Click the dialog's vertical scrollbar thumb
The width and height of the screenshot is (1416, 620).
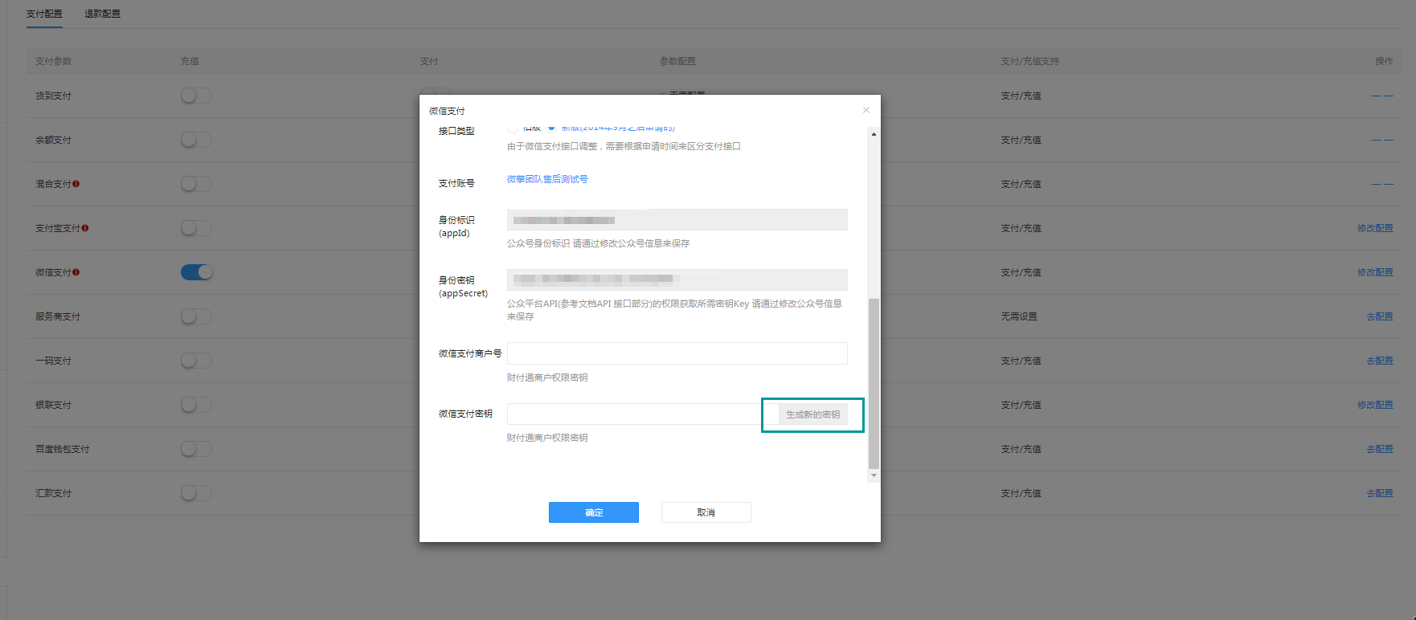(874, 383)
